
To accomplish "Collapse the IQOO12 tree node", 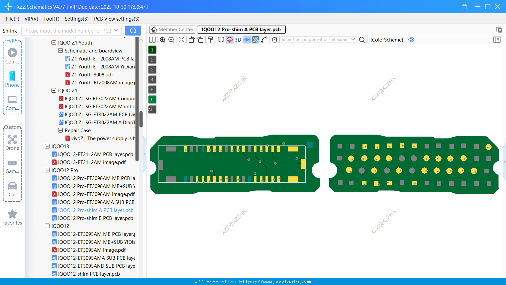I will pyautogui.click(x=47, y=226).
